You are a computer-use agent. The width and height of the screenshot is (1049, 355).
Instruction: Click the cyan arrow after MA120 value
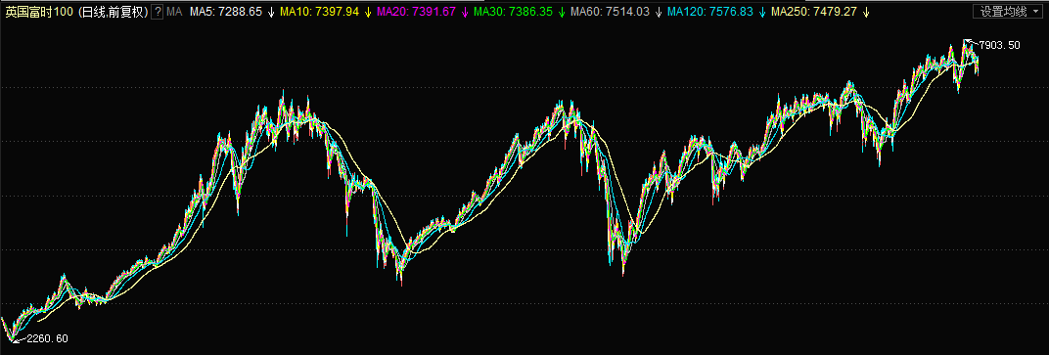point(762,12)
